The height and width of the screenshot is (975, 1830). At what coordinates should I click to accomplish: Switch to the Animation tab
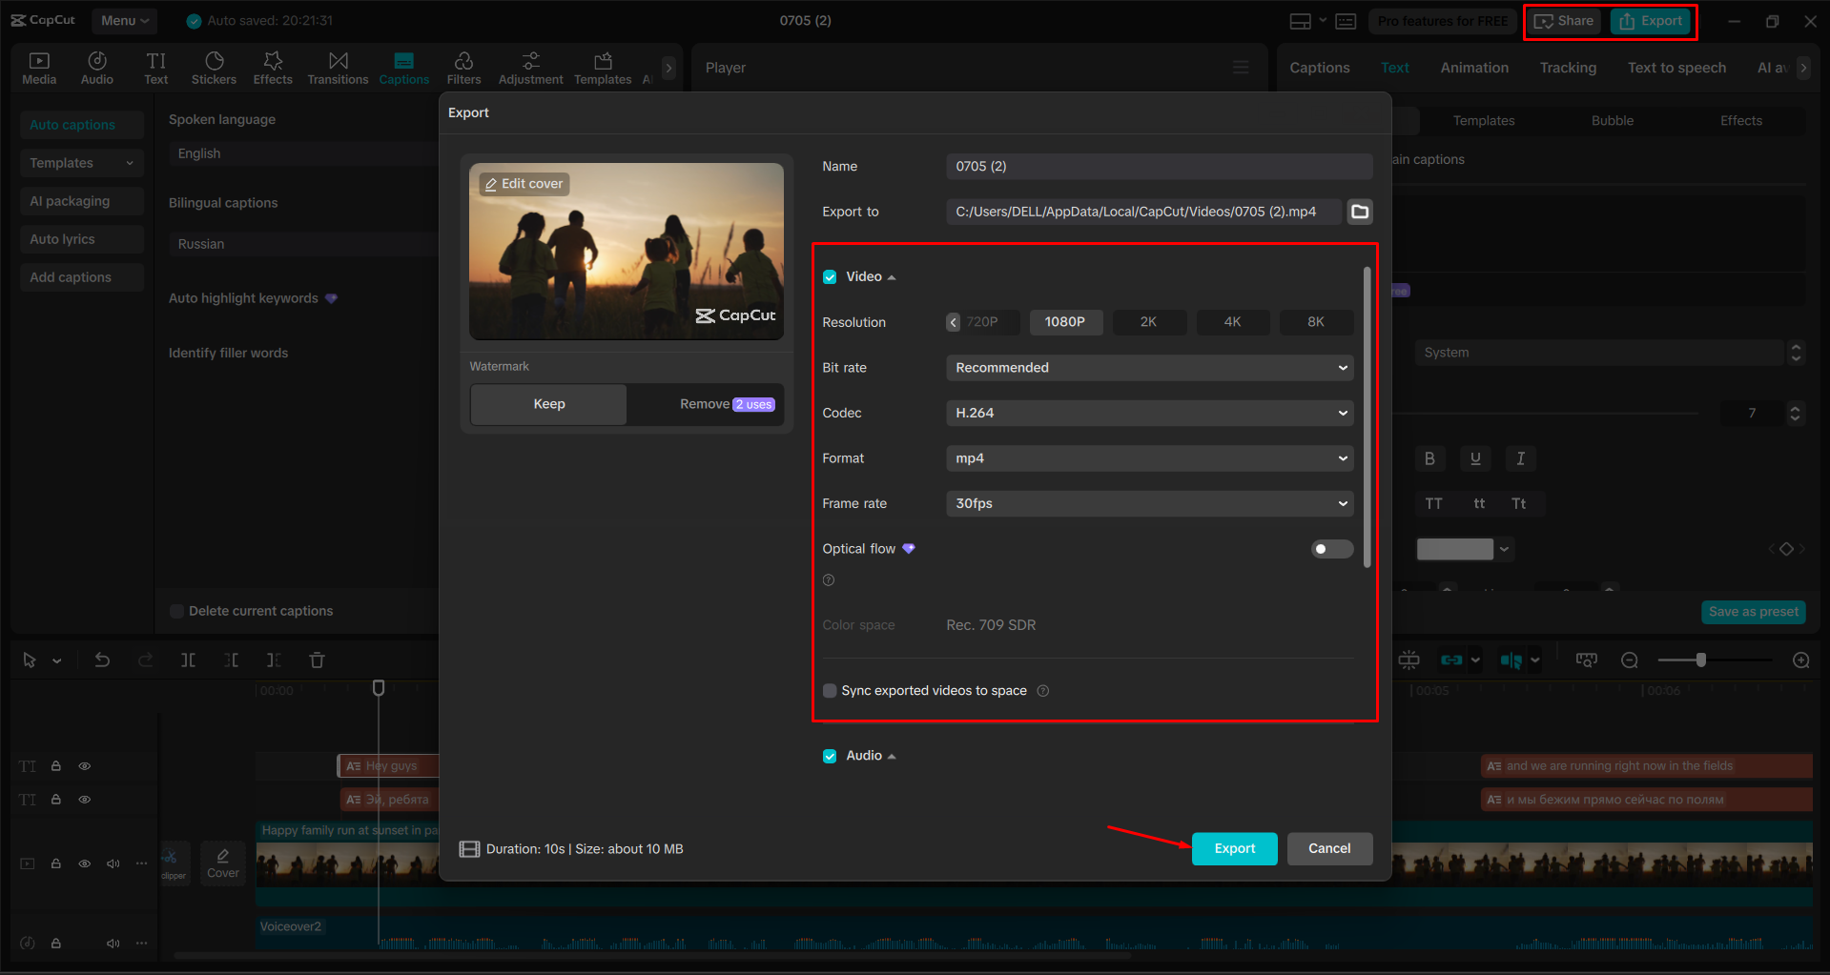(x=1473, y=67)
